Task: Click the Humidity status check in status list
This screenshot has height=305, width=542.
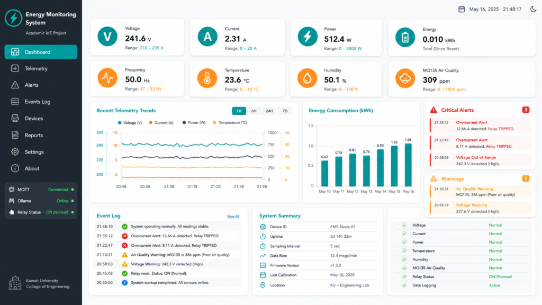Action: click(404, 259)
